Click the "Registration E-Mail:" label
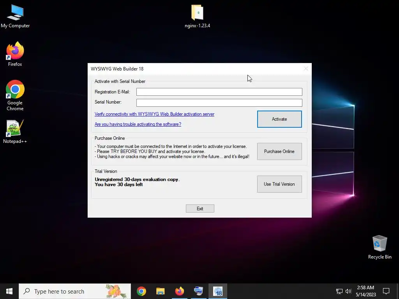399x299 pixels. [112, 92]
